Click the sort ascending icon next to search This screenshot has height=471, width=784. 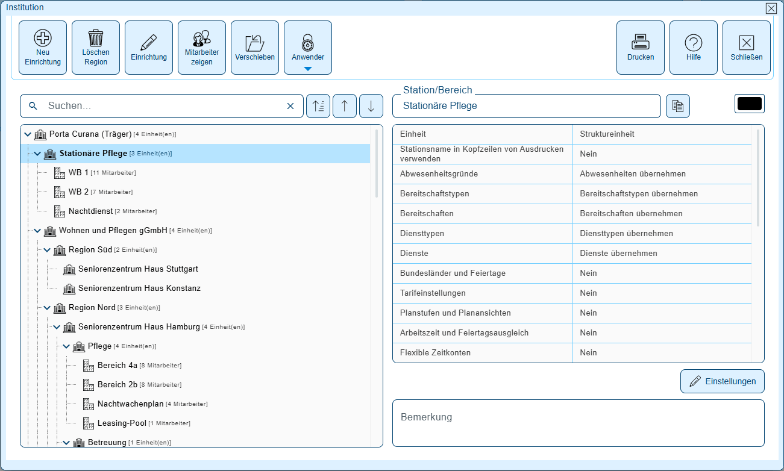click(318, 106)
